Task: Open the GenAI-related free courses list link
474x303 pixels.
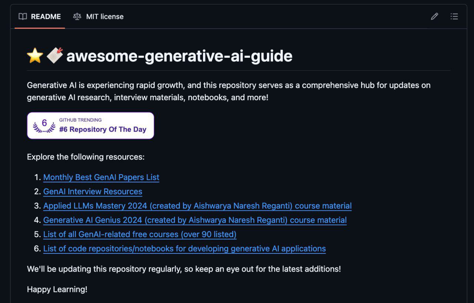Action: [x=140, y=234]
